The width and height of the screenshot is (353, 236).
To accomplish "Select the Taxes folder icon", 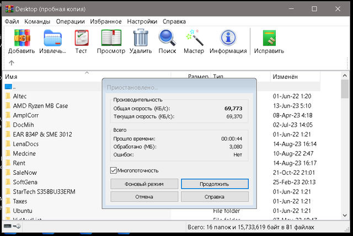I will (x=8, y=201).
